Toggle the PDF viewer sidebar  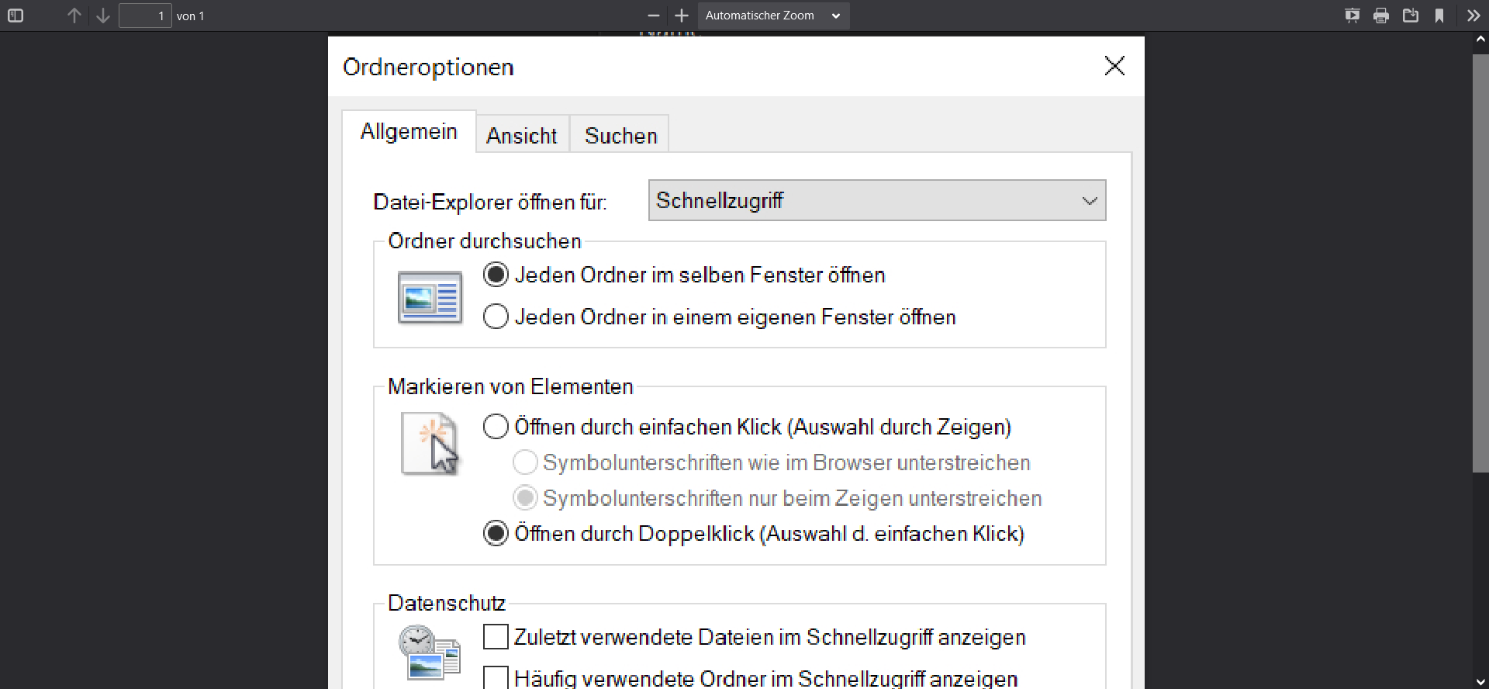pos(16,16)
